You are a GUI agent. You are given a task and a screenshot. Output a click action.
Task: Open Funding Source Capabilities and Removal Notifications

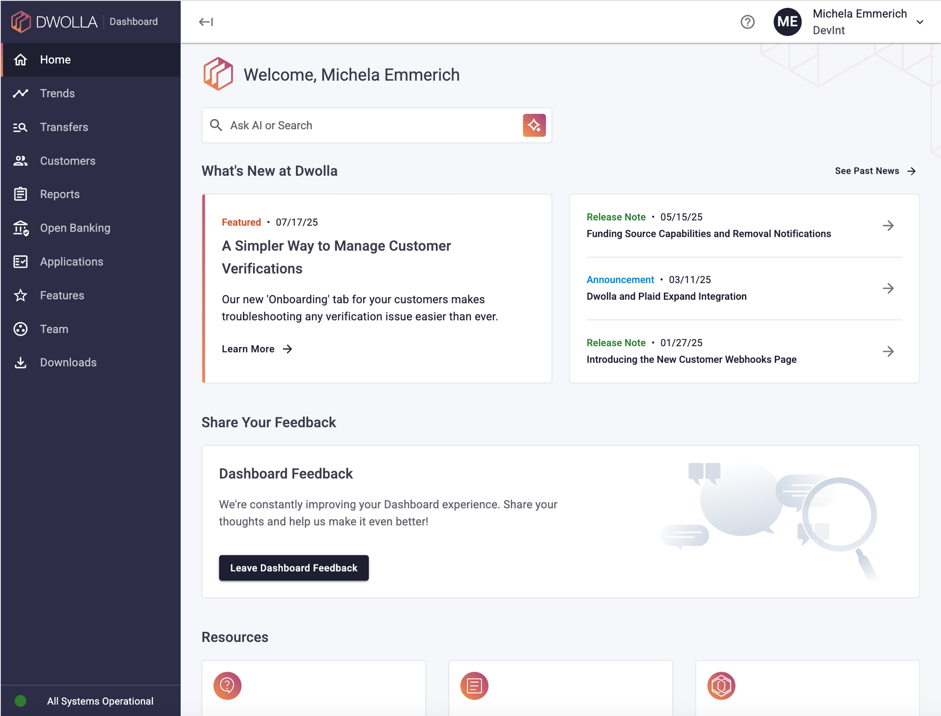pos(709,234)
